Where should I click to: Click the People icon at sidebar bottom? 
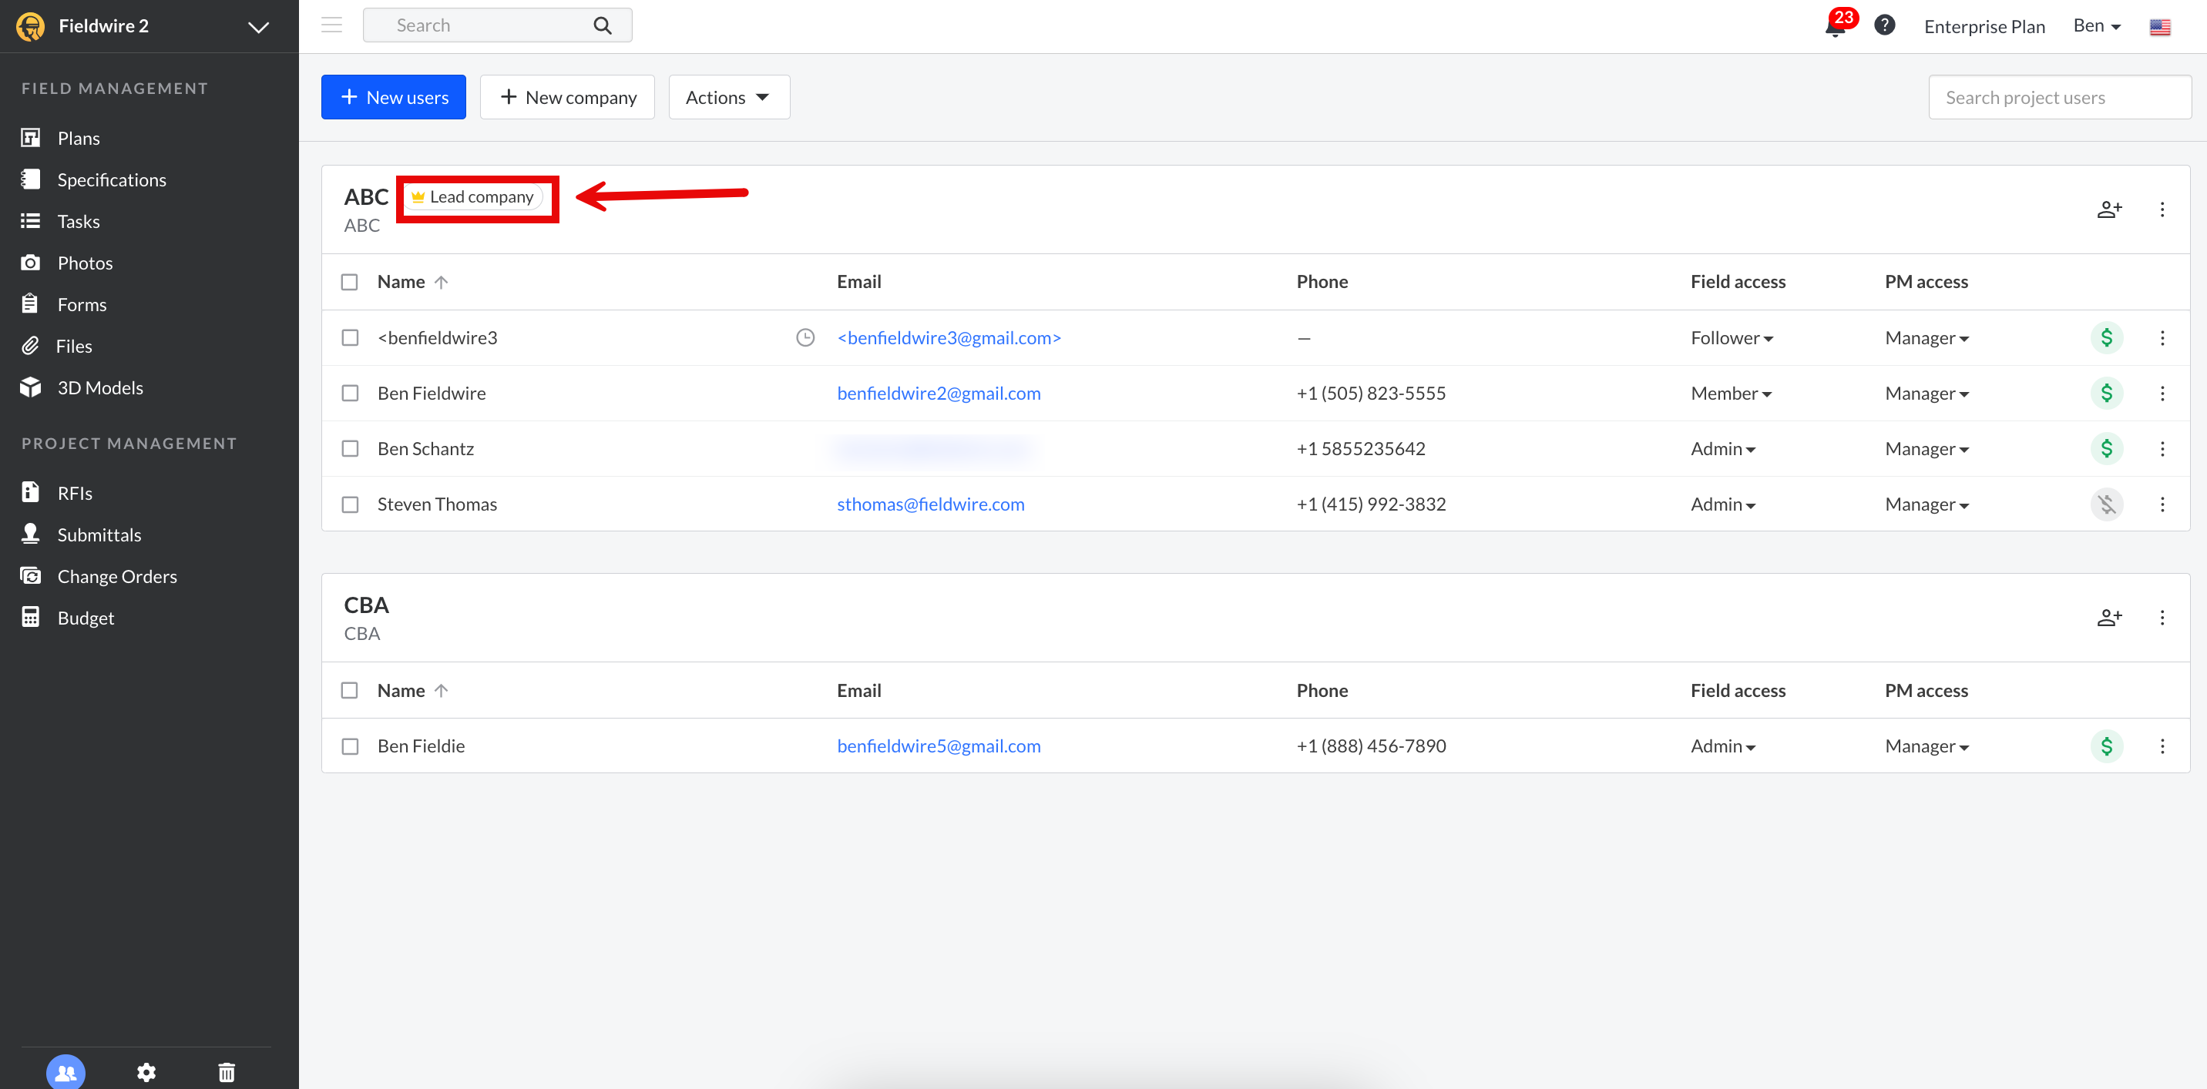(x=66, y=1072)
